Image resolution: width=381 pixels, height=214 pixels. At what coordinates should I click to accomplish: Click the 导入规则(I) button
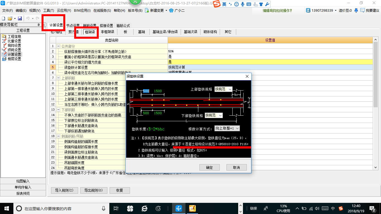pos(64,191)
